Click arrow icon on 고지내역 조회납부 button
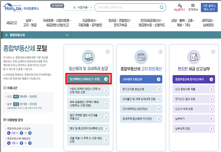The image size is (221, 152). (x=159, y=79)
